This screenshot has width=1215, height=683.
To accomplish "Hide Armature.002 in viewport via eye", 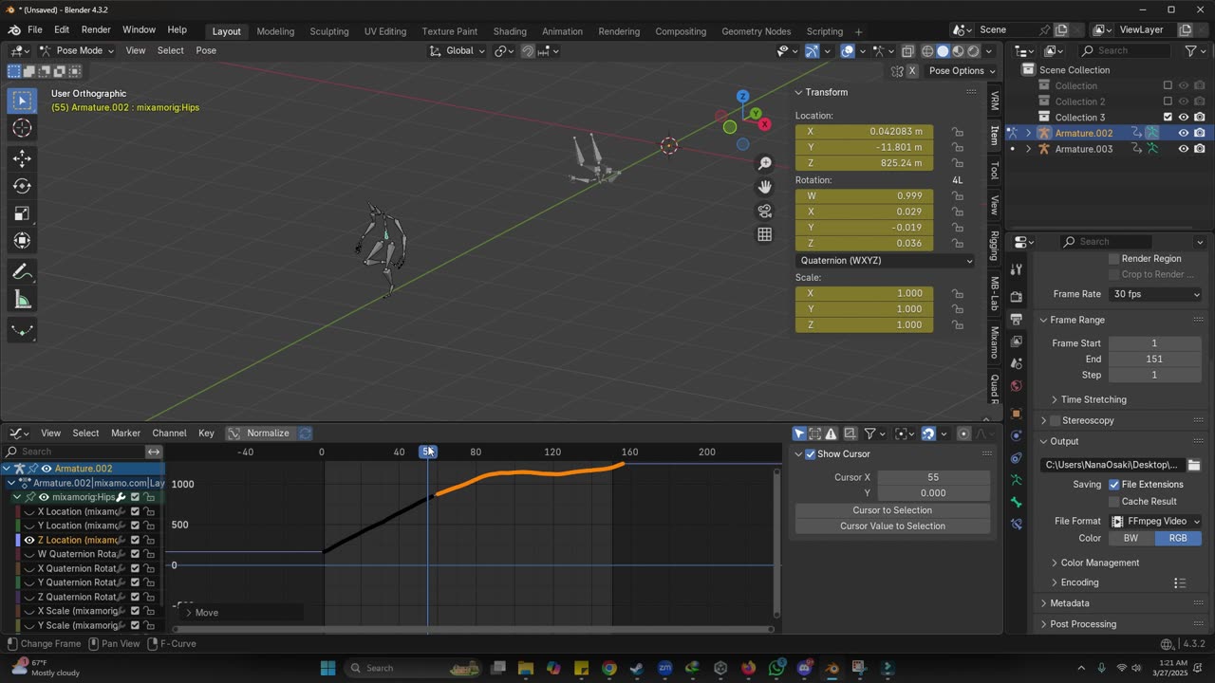I will click(1184, 134).
